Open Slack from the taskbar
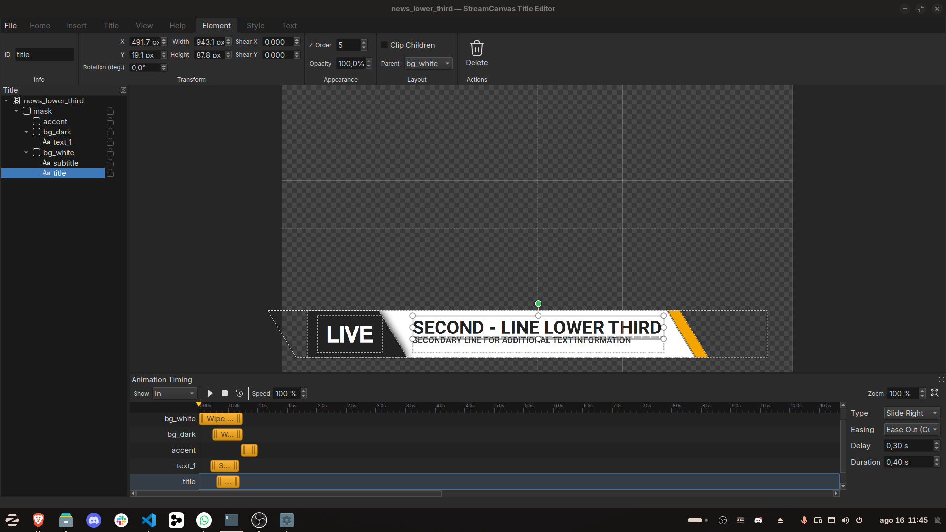Viewport: 946px width, 532px height. point(121,520)
